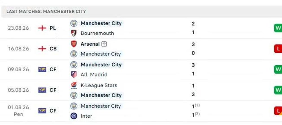
Task: Click the England flag beside CS
Action: 42,49
